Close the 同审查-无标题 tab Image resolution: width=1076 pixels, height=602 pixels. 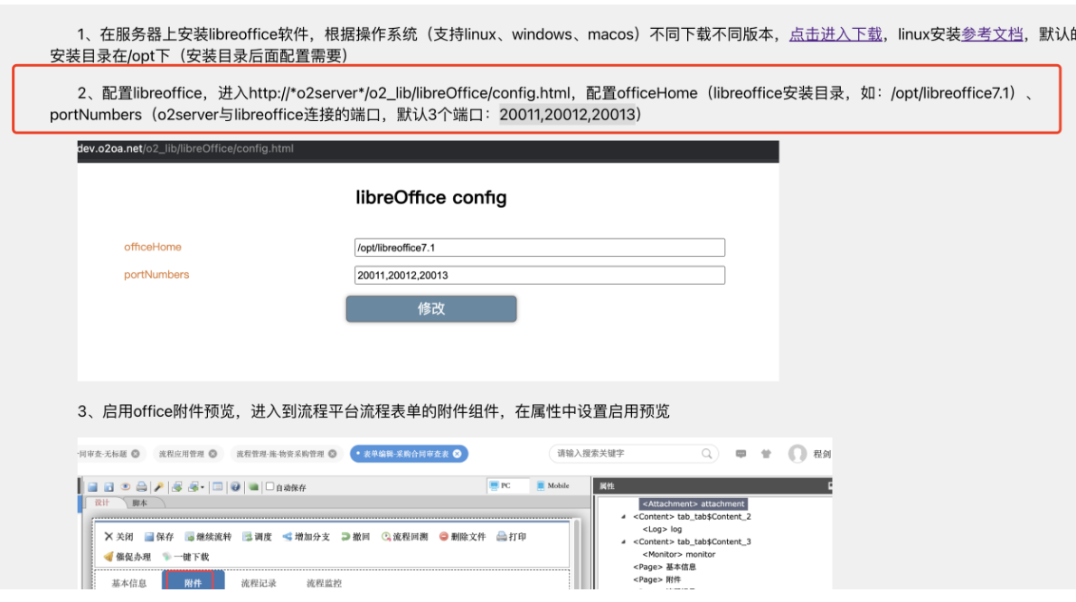136,454
